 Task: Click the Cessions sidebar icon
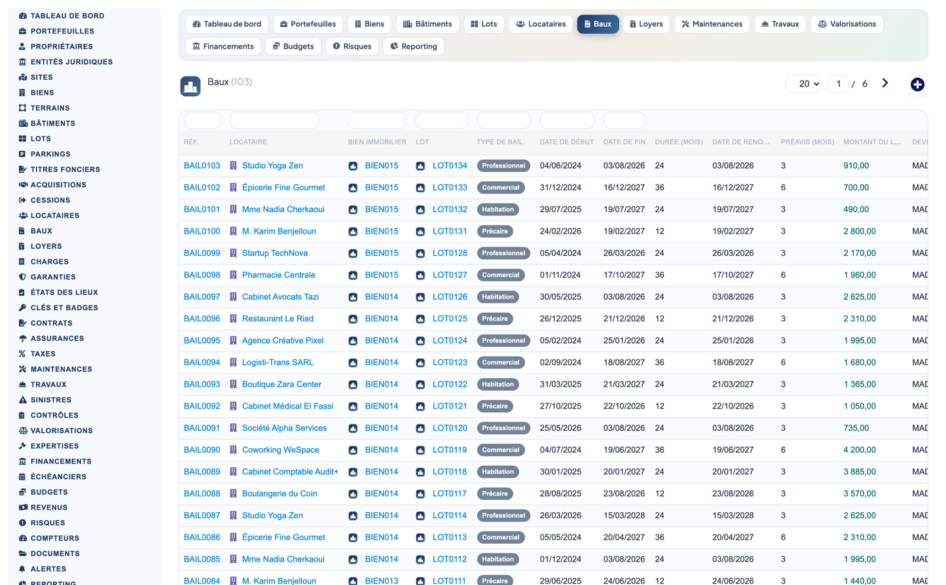(23, 200)
